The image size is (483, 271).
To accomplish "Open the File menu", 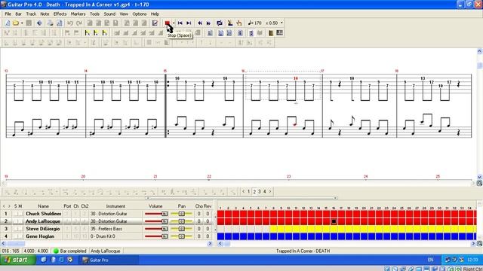I will (8, 14).
